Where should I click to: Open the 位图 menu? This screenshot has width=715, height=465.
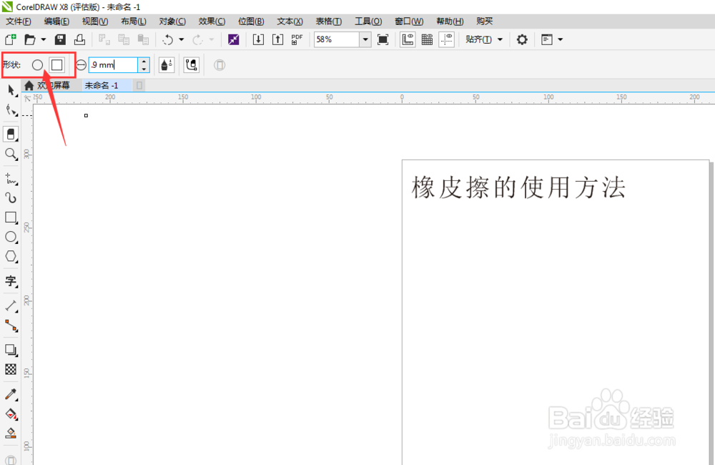[x=251, y=21]
